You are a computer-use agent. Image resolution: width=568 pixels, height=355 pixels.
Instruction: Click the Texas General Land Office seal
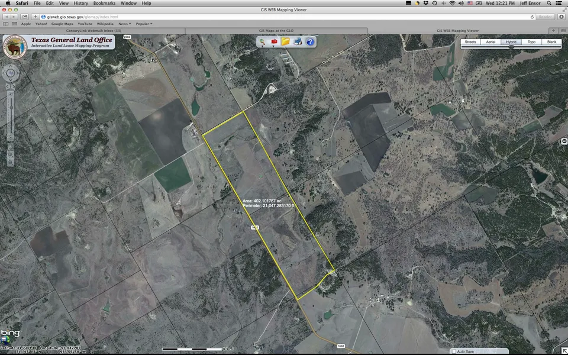point(15,47)
